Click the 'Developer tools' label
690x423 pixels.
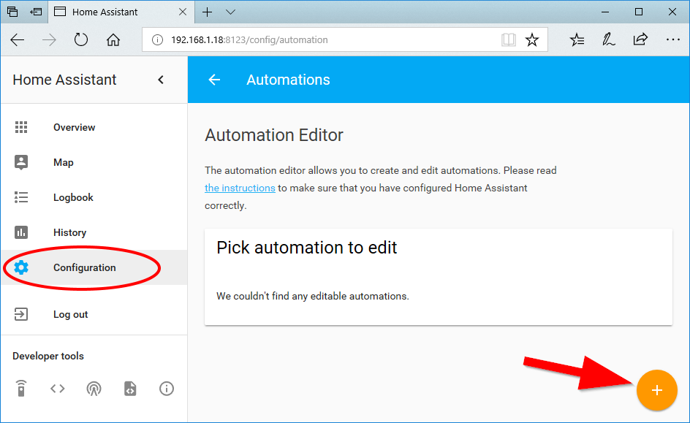48,356
